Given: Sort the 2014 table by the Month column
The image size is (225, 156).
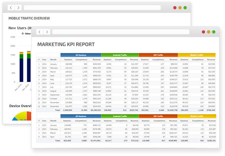Looking at the screenshot, I should pos(53,60).
